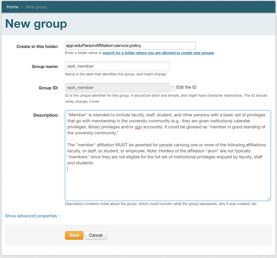Image resolution: width=277 pixels, height=258 pixels.
Task: Click the disabled Group ID field
Action: [x=117, y=88]
